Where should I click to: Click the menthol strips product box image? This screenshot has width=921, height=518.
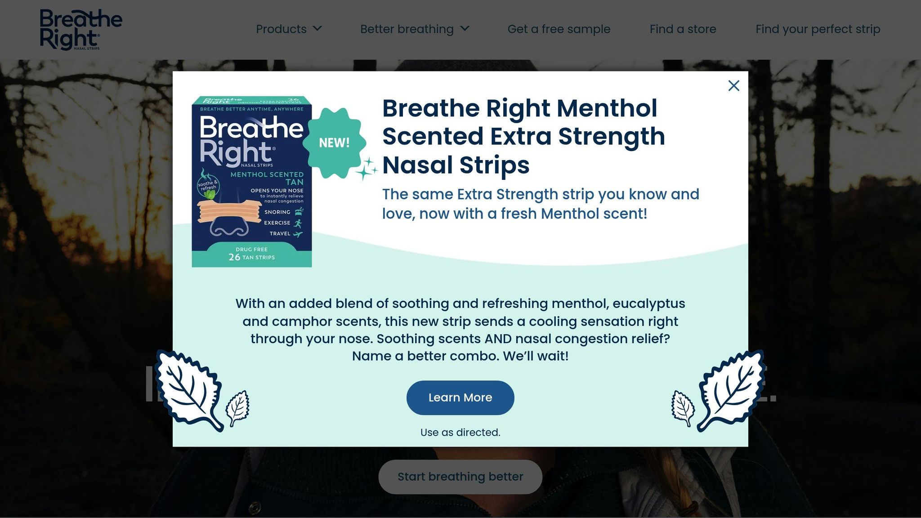coord(252,182)
